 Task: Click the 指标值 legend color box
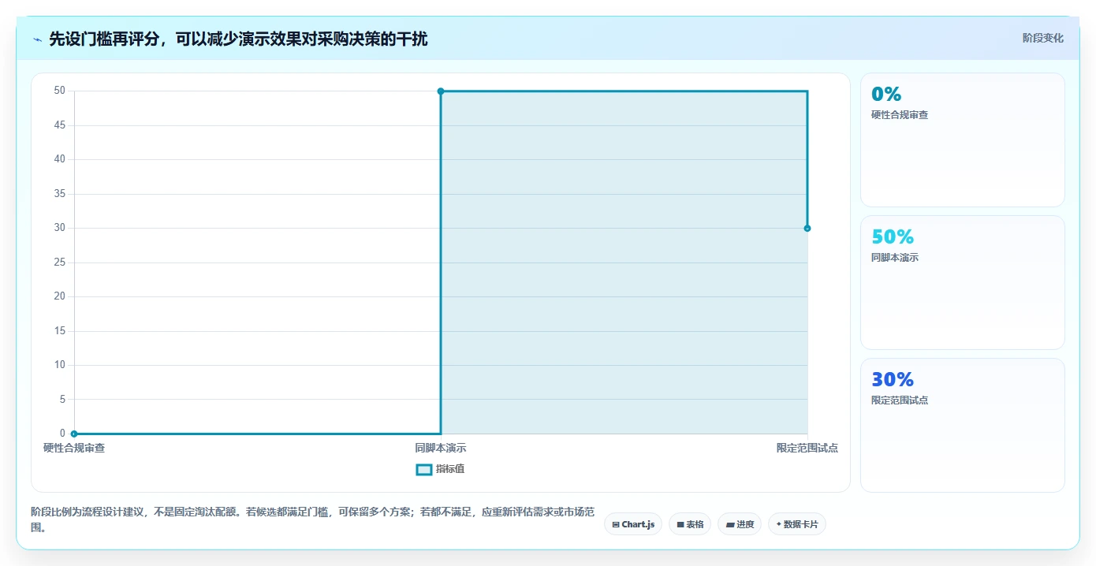[x=423, y=470]
